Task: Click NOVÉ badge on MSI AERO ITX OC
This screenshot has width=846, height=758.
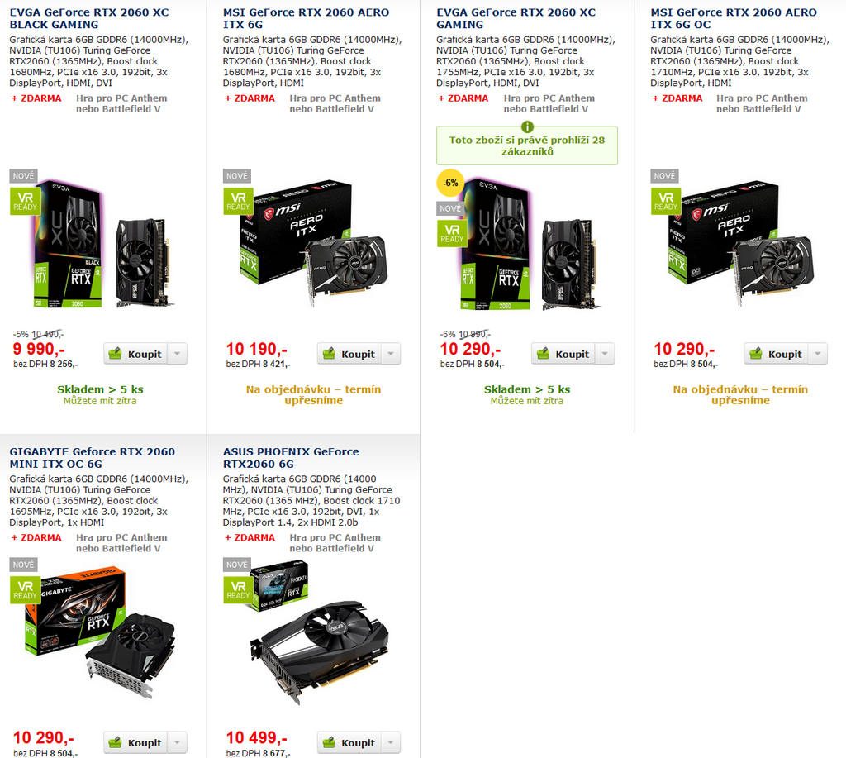Action: (664, 175)
